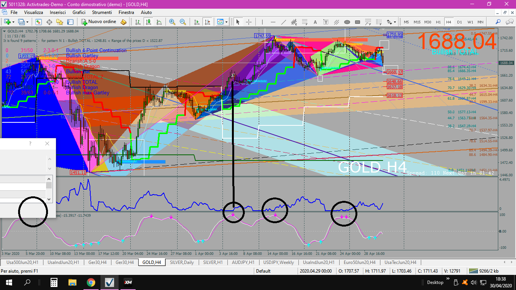Open the Finestra menu
Viewport: 516px width, 290px height.
pos(126,12)
